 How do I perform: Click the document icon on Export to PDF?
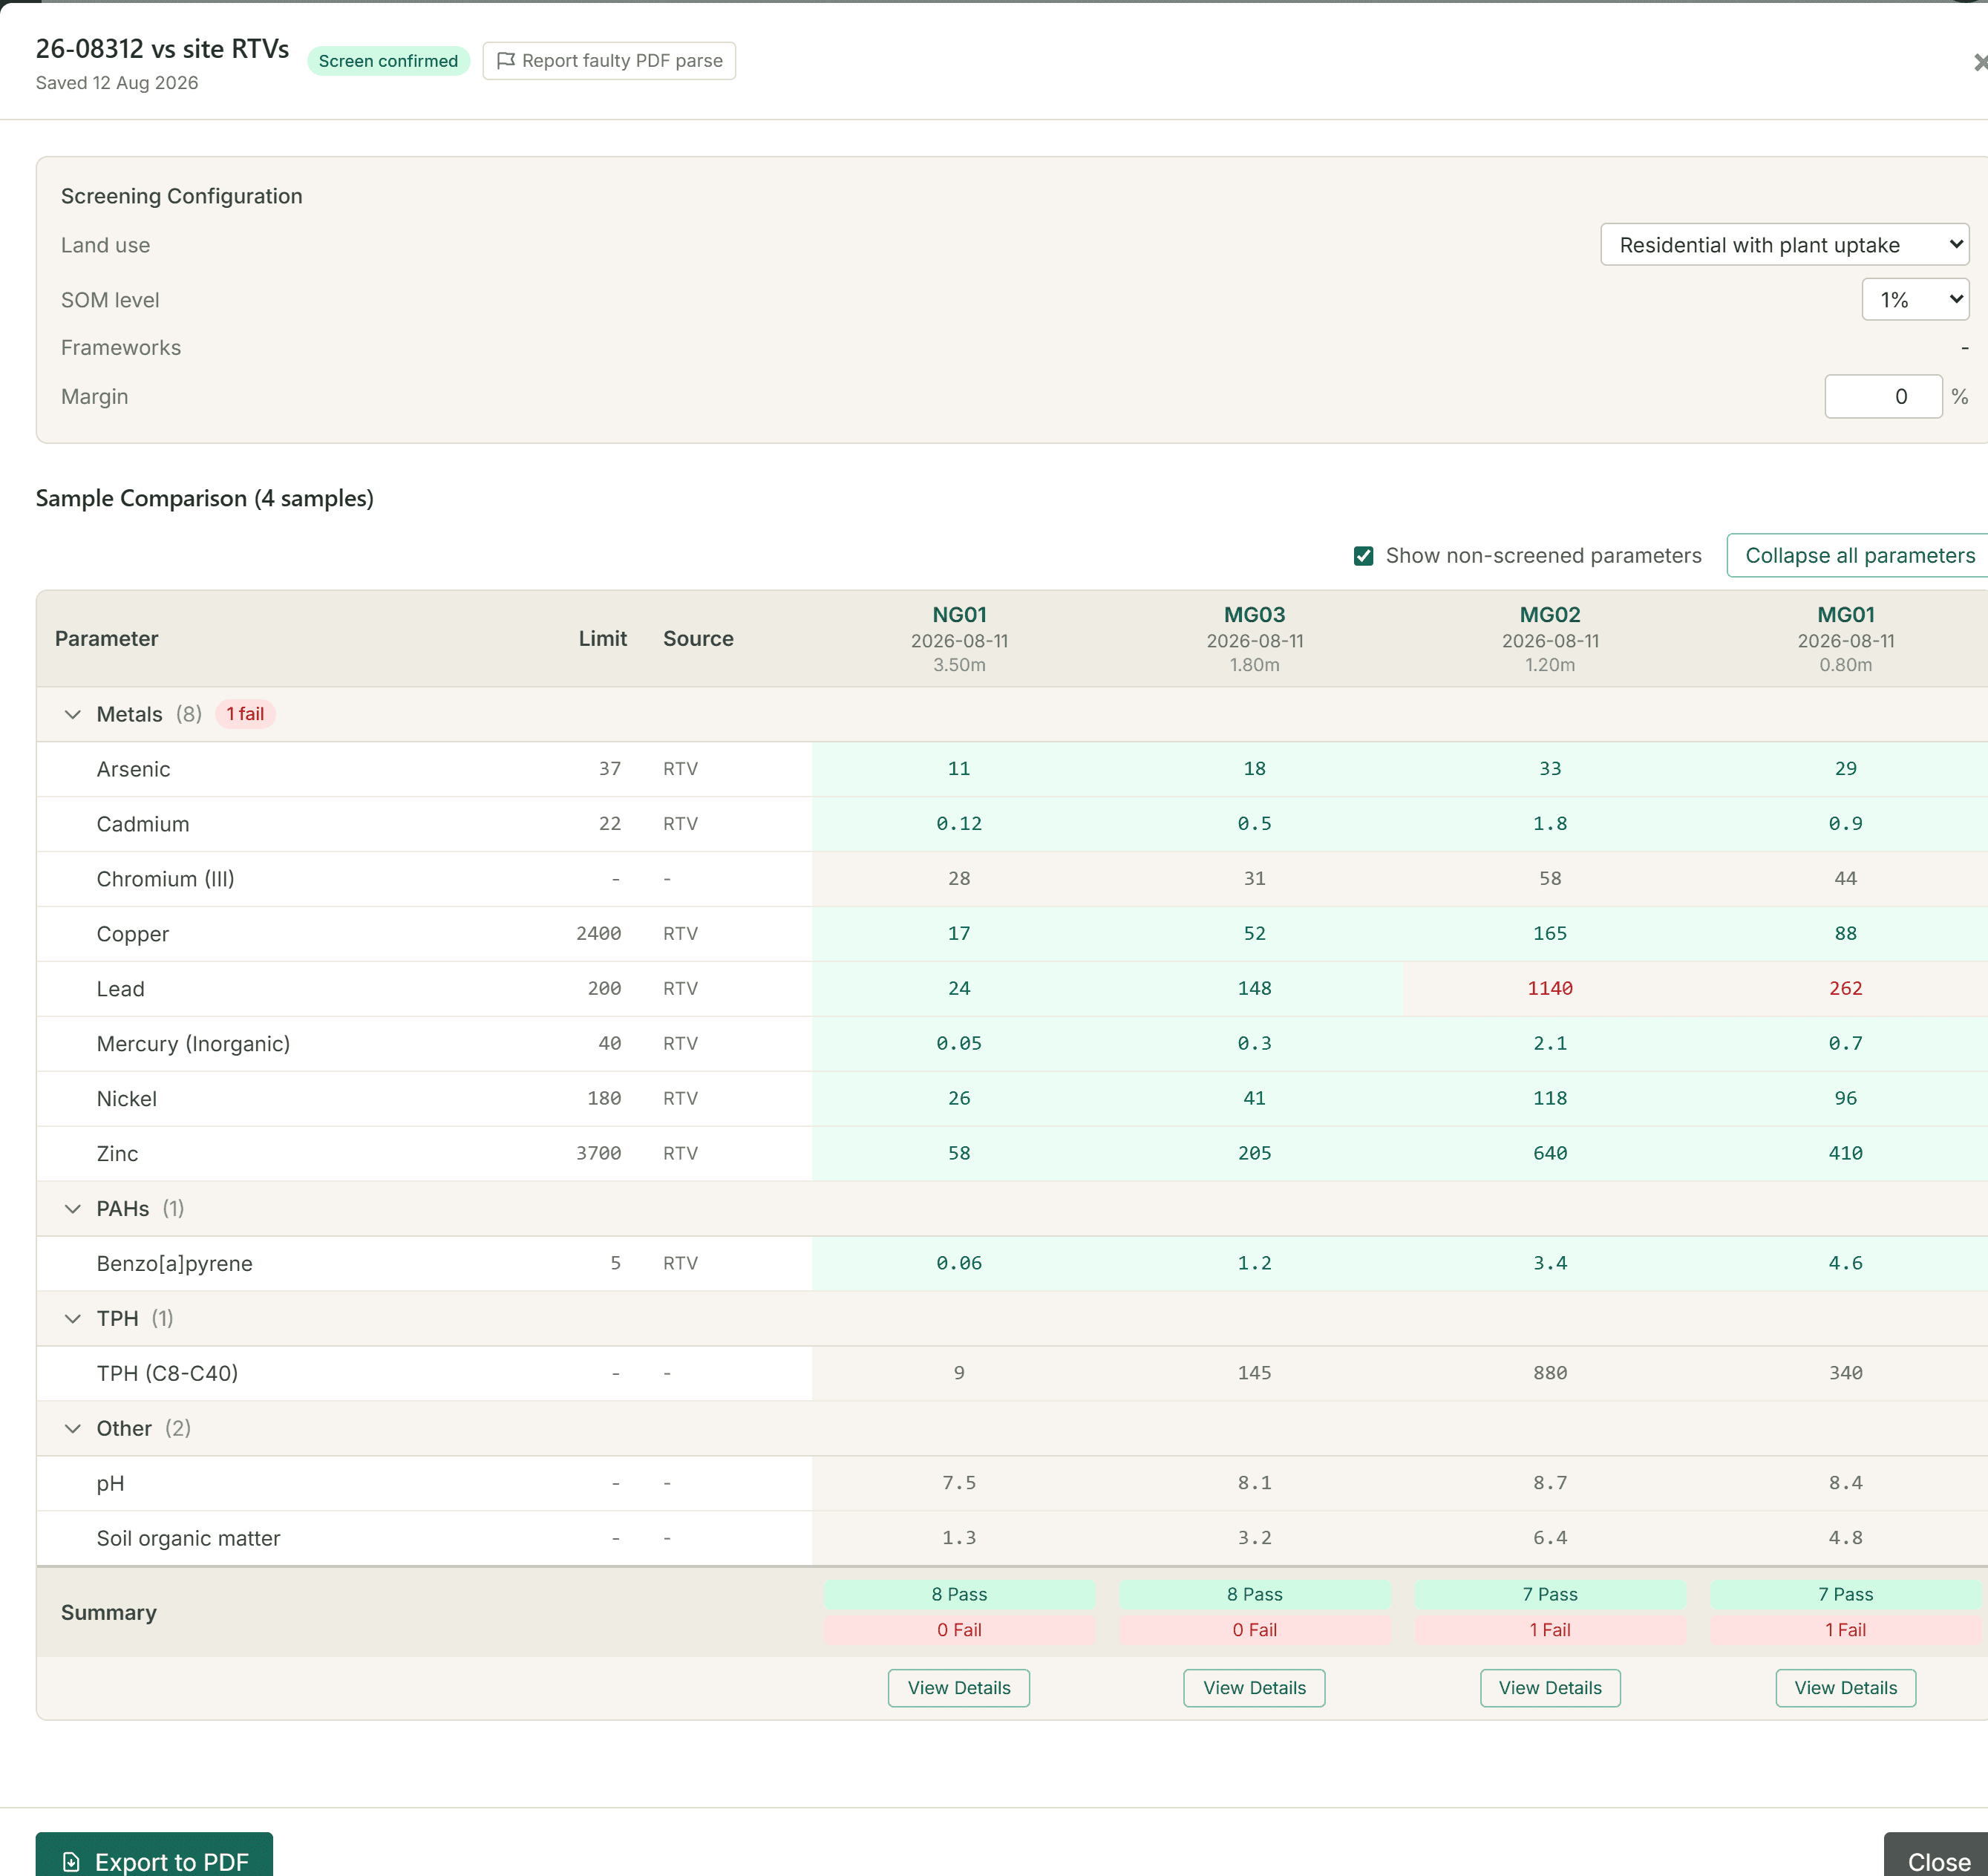click(71, 1861)
